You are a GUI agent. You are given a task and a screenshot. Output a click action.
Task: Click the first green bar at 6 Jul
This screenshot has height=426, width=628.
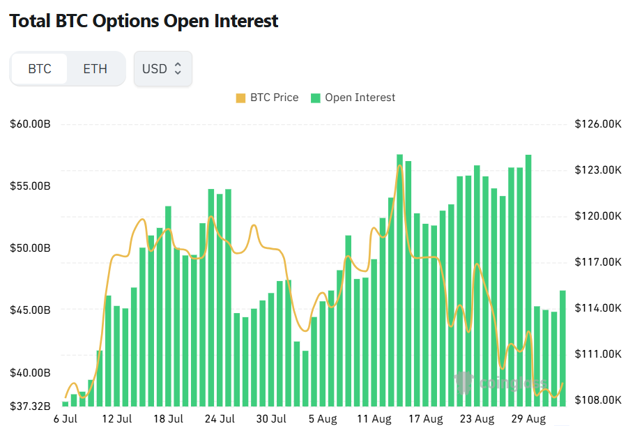66,404
